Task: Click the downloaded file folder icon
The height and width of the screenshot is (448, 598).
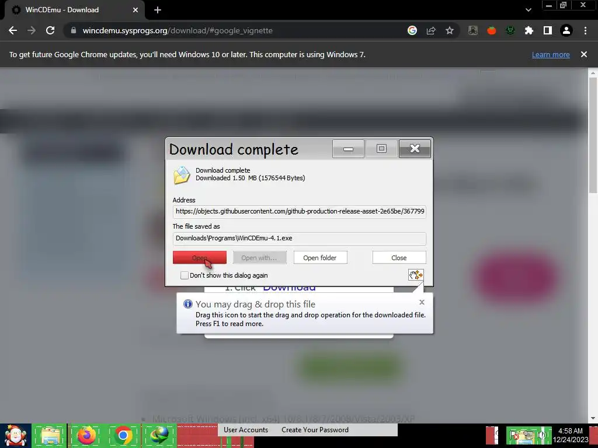Action: 182,175
